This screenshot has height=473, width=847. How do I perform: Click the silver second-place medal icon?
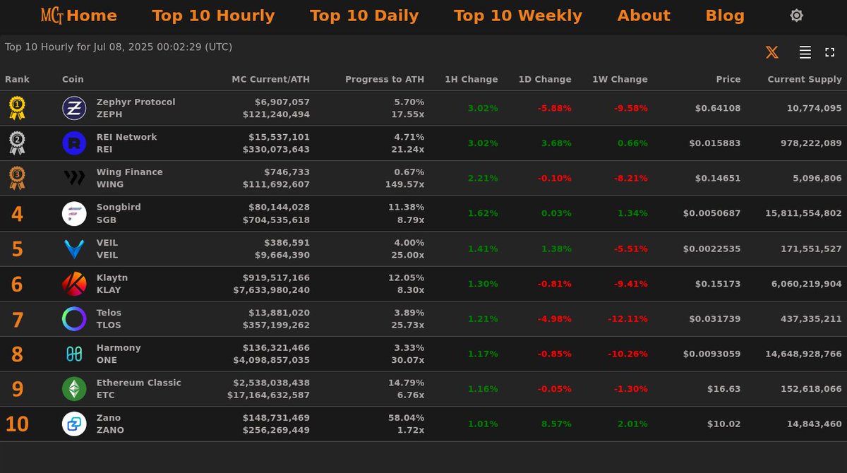click(x=17, y=143)
